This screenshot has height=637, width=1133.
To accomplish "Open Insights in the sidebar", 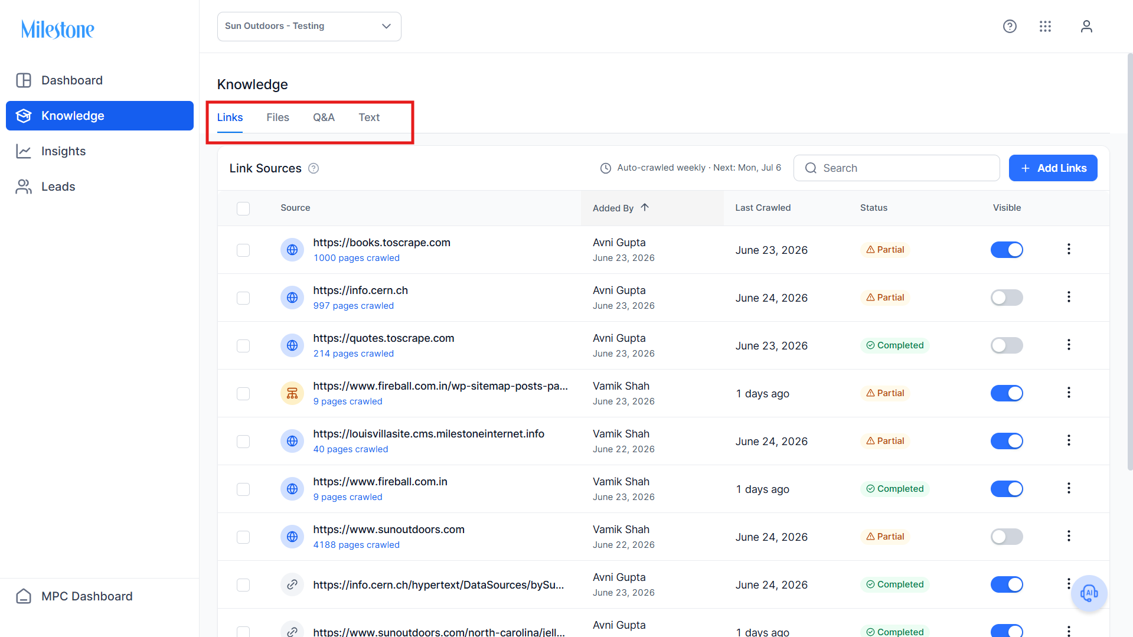I will point(100,151).
